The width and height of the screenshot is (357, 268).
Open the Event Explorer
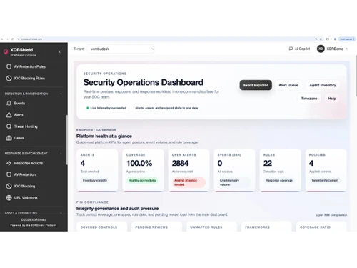click(x=256, y=85)
